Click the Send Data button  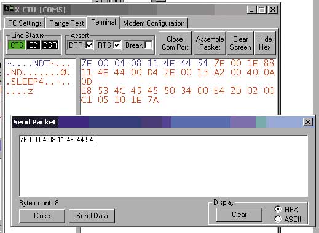92,216
